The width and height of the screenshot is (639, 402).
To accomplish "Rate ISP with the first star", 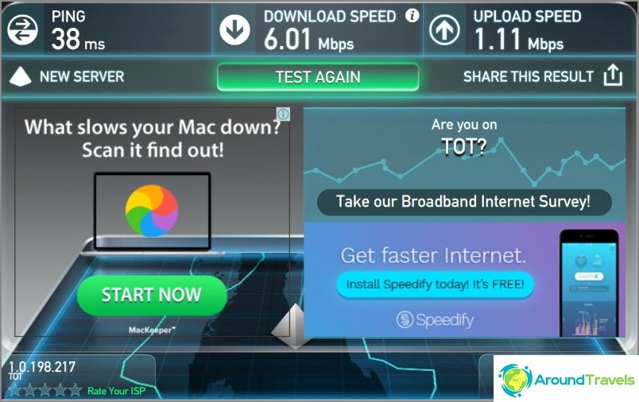I will pyautogui.click(x=15, y=390).
